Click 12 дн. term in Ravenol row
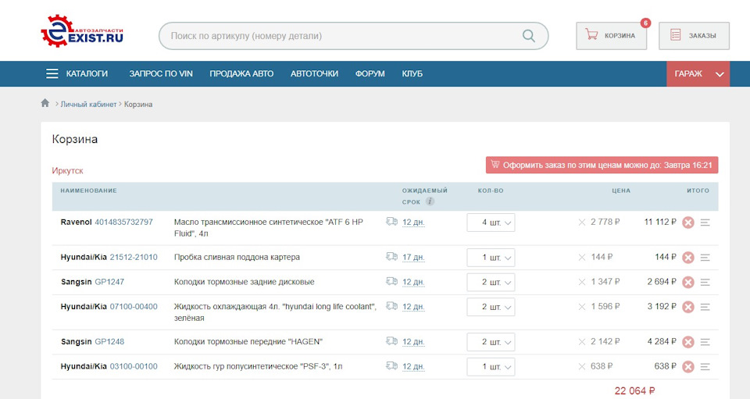This screenshot has width=750, height=399. (413, 223)
